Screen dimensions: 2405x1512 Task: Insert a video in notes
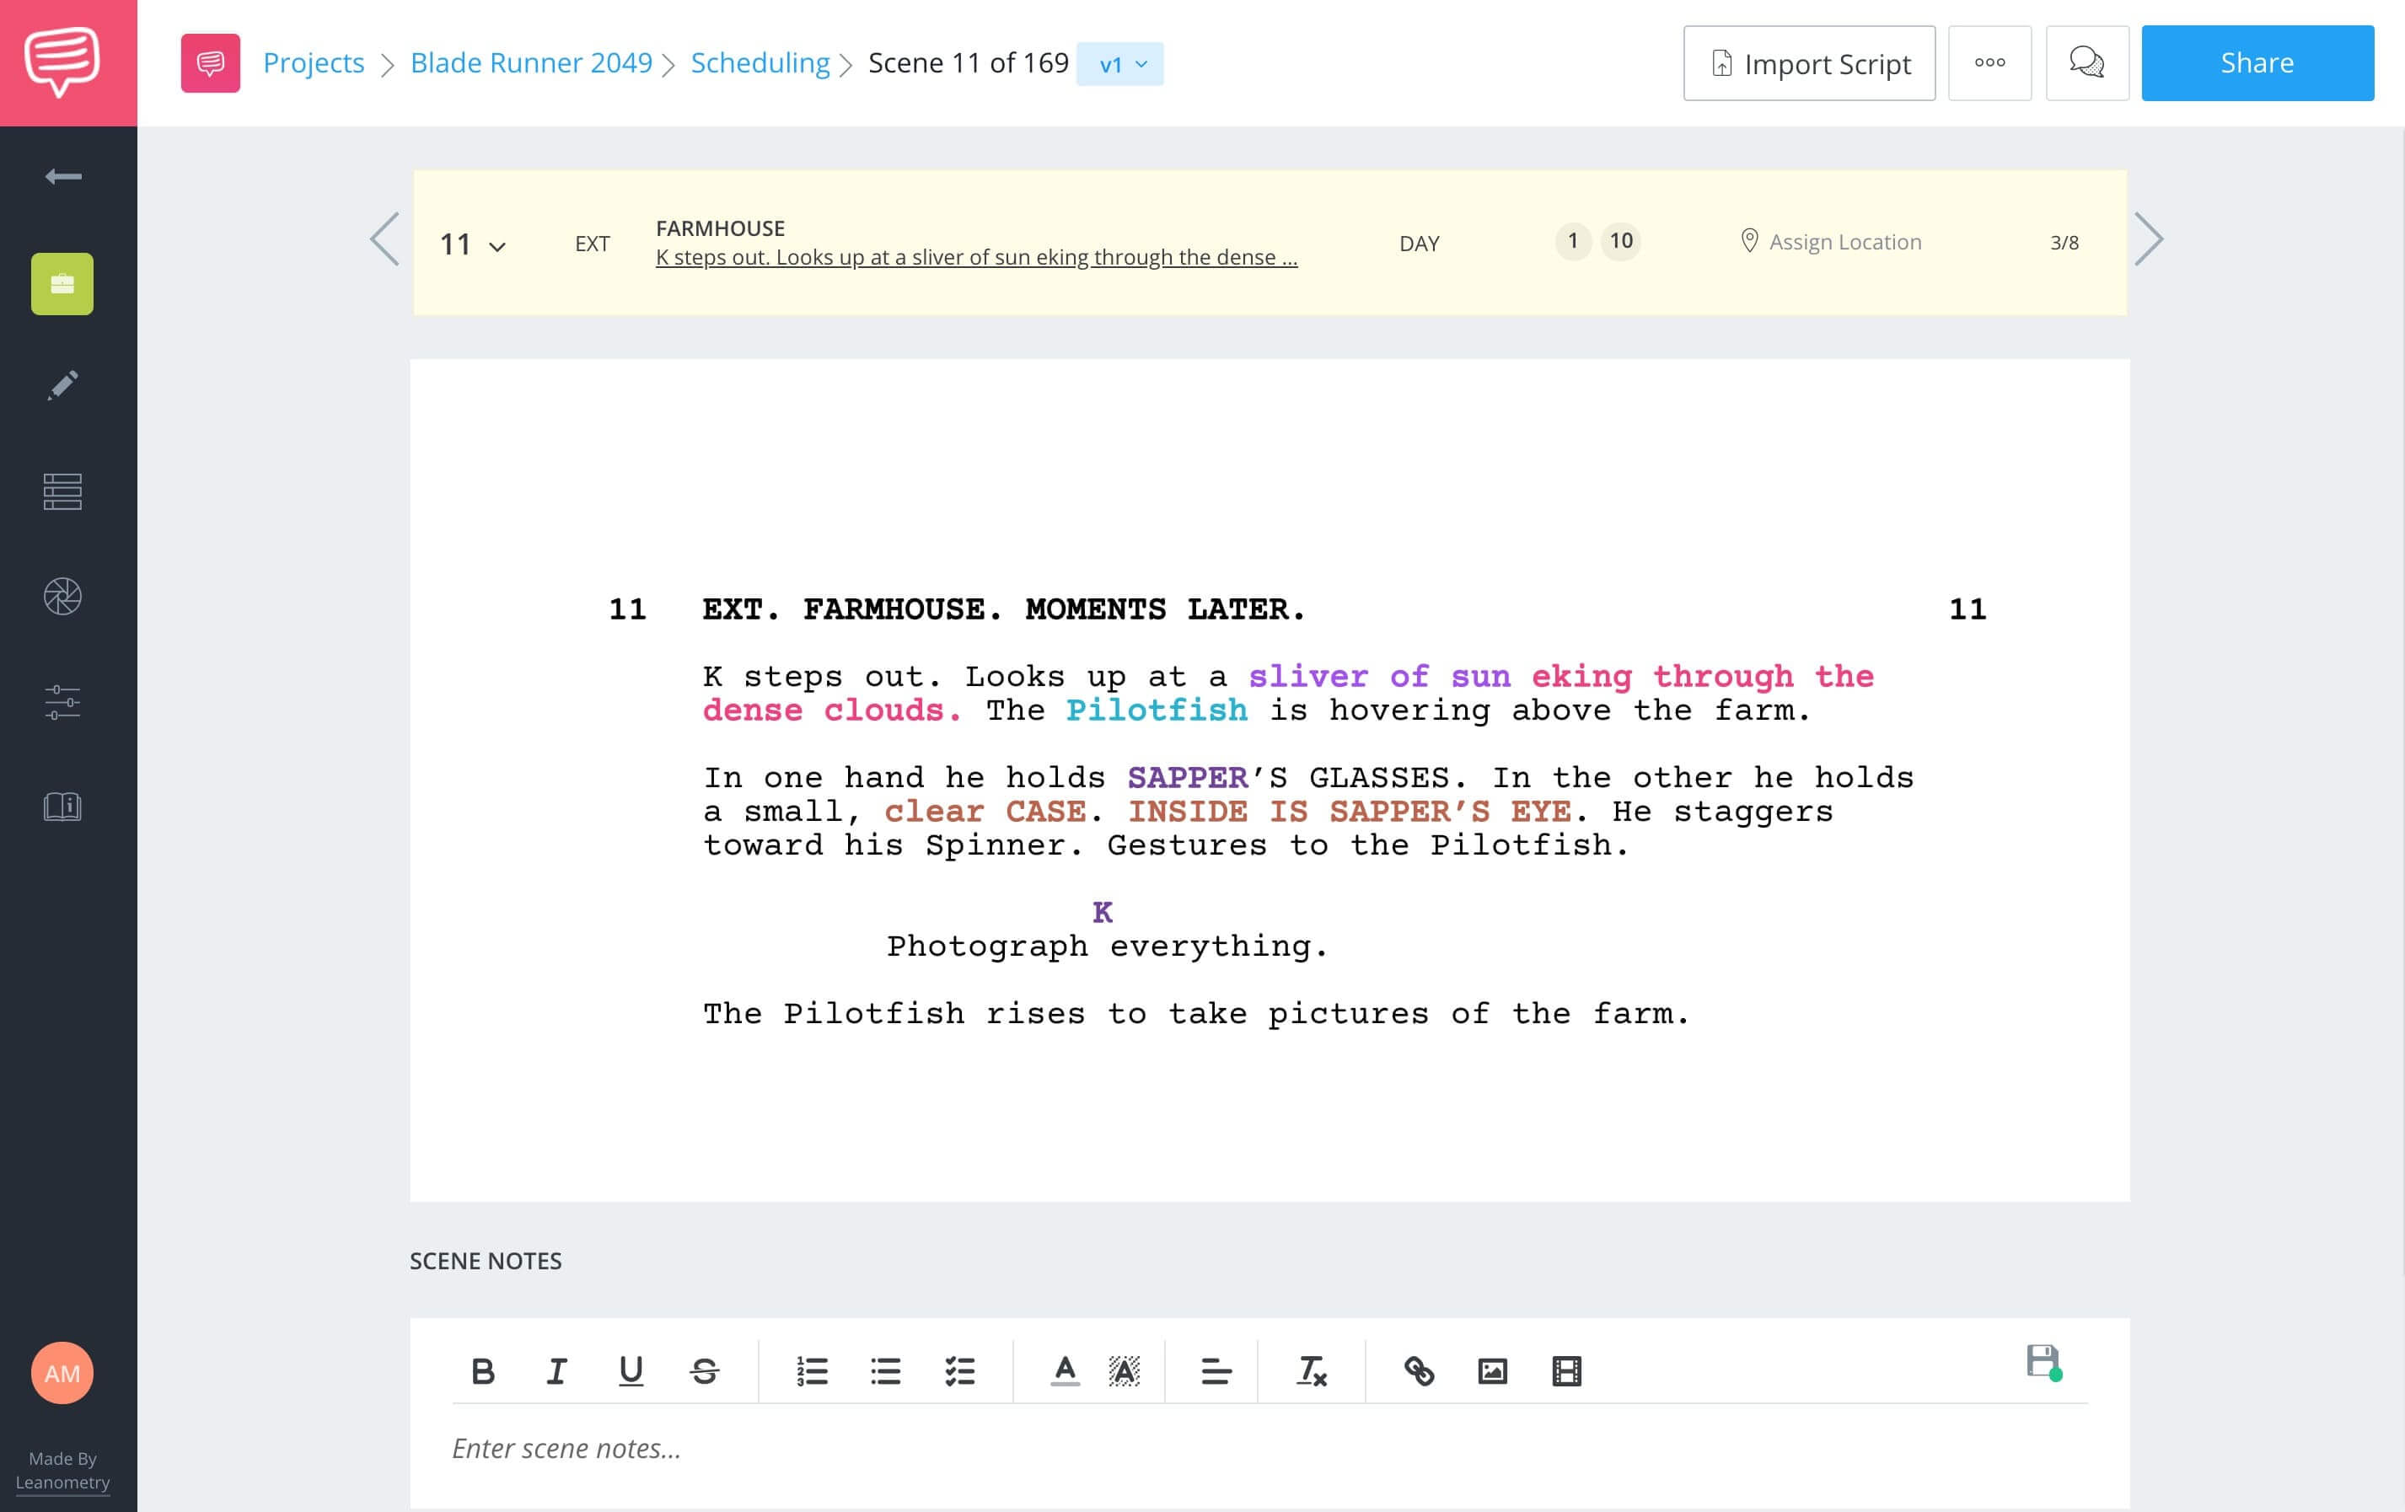pyautogui.click(x=1566, y=1371)
